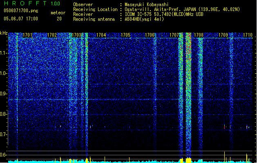Click the Receiving antenna label

[94, 19]
